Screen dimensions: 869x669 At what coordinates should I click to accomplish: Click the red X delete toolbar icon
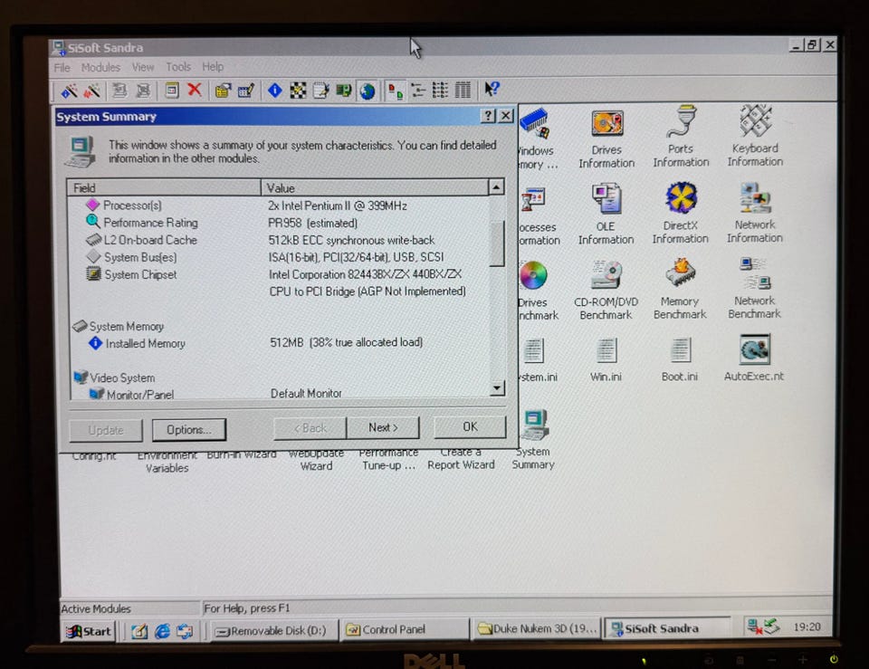pyautogui.click(x=194, y=90)
